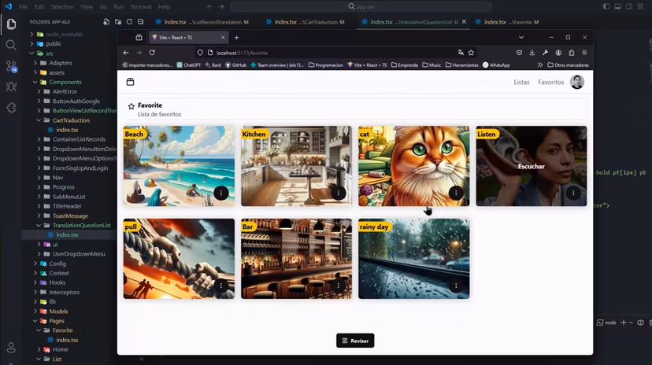Open options menu on the pull card
Viewport: 652px width, 365px height.
coord(221,286)
